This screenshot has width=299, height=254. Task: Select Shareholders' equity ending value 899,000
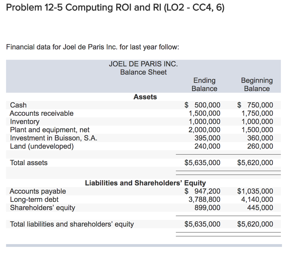click(x=207, y=208)
